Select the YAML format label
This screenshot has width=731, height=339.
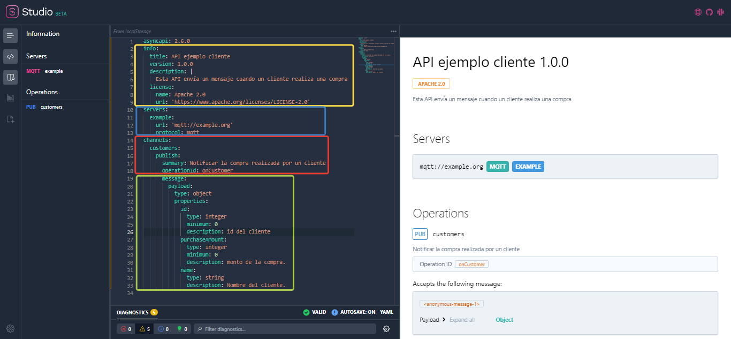click(386, 312)
